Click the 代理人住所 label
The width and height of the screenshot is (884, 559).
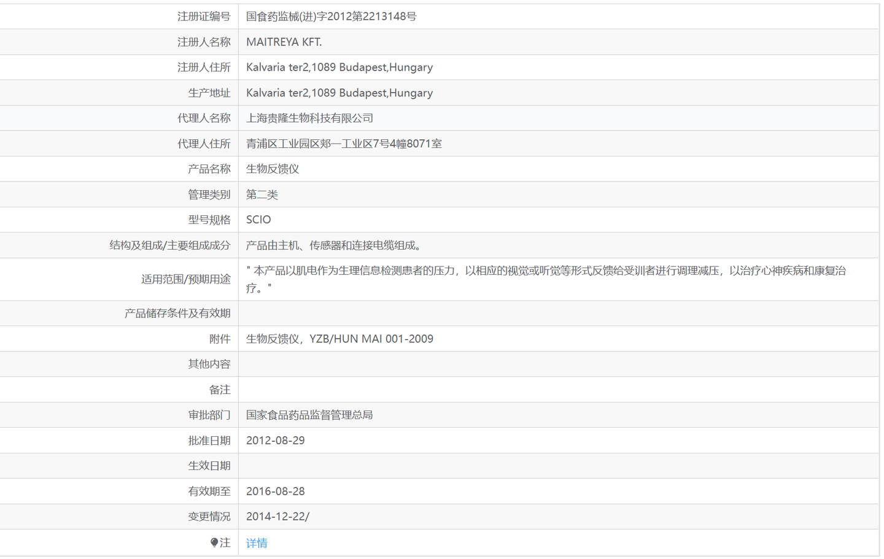pyautogui.click(x=204, y=144)
